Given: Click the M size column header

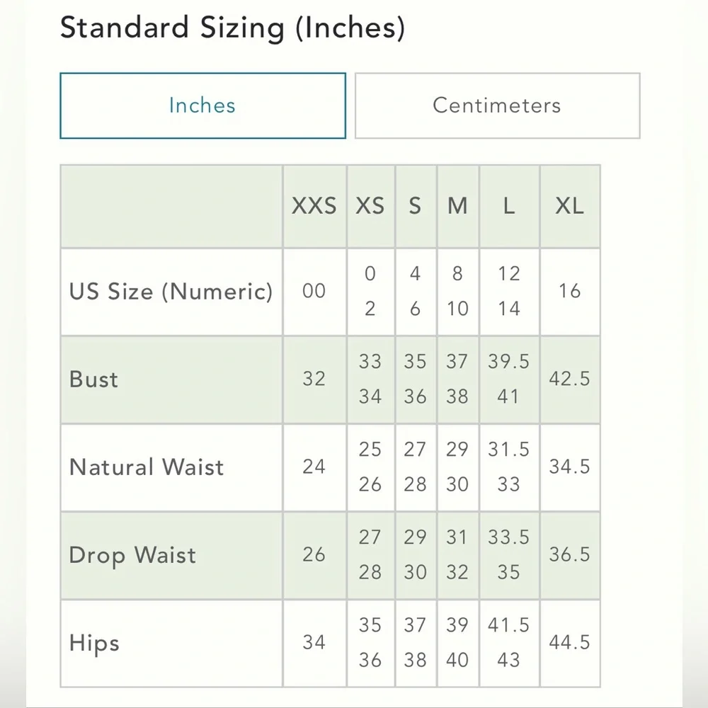Looking at the screenshot, I should tap(458, 206).
